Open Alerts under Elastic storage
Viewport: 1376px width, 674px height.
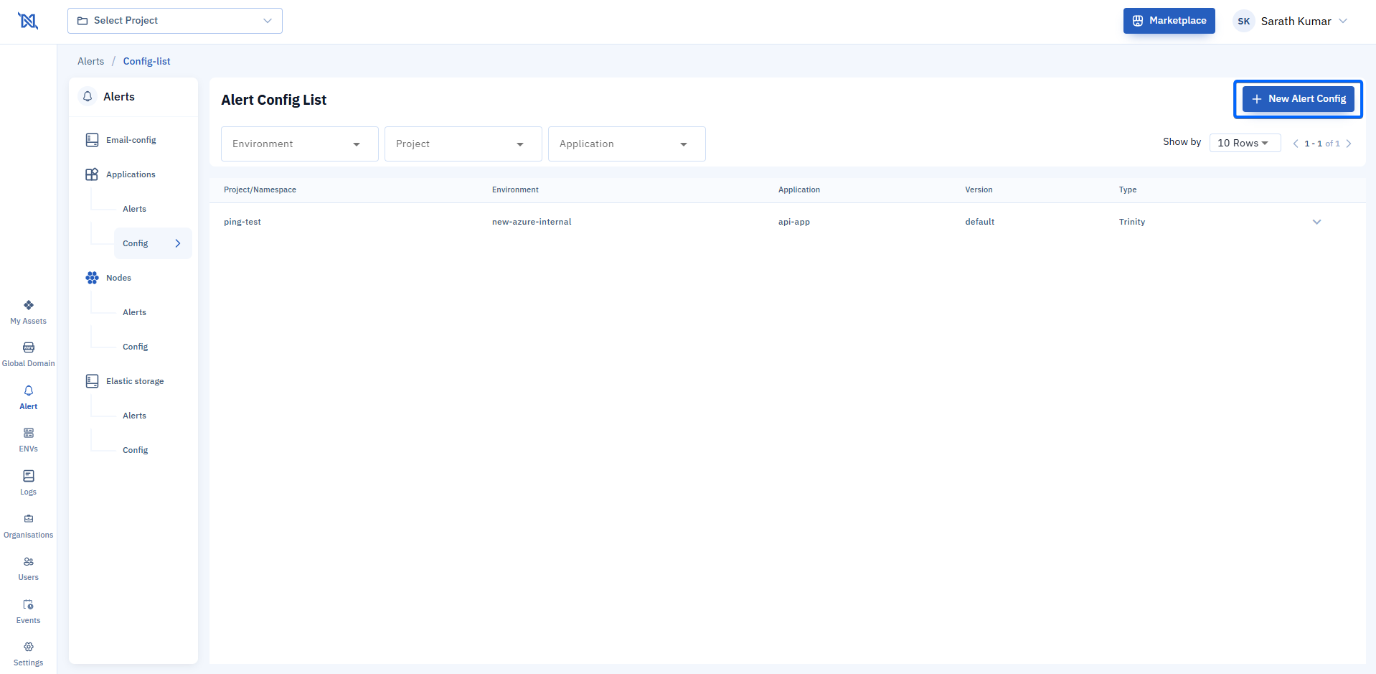[x=134, y=416]
